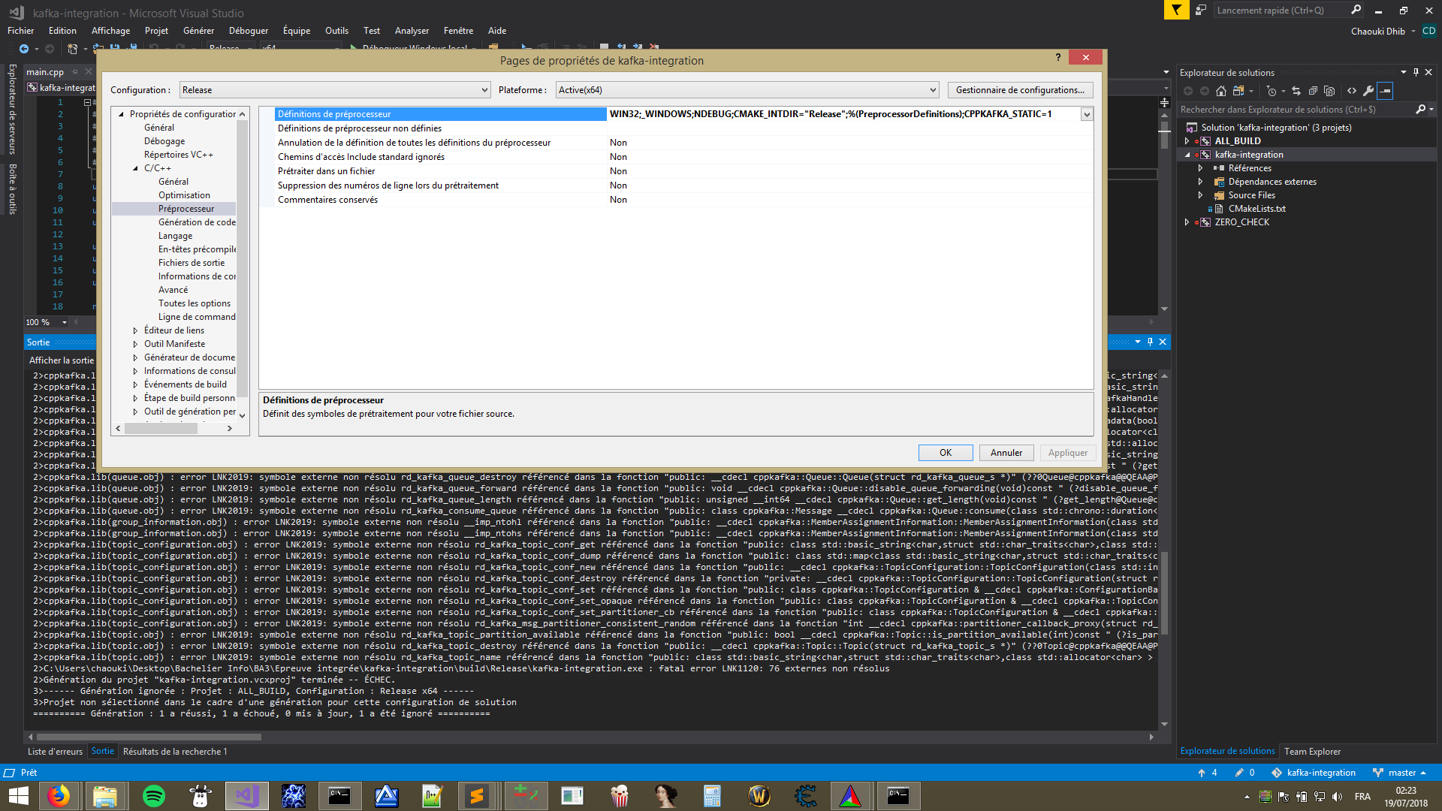Open Firefox from the taskbar
The height and width of the screenshot is (811, 1442).
click(58, 796)
